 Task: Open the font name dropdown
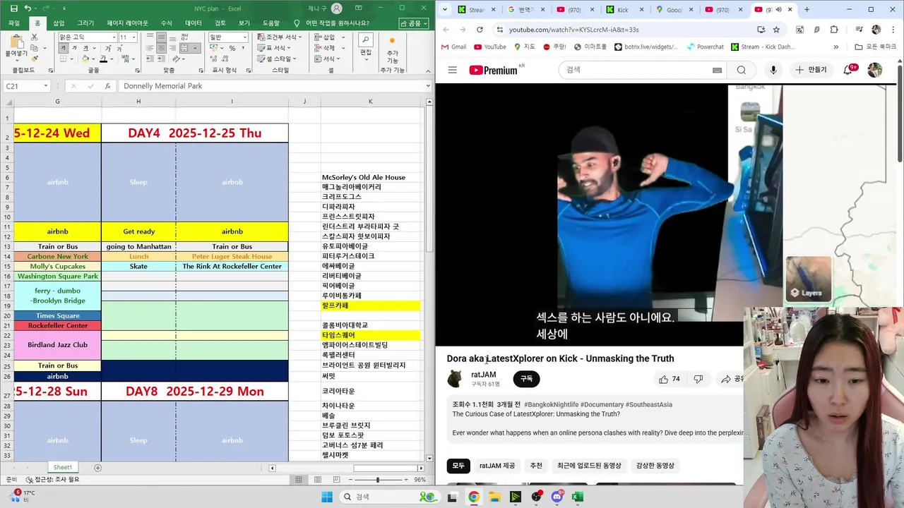(x=114, y=37)
